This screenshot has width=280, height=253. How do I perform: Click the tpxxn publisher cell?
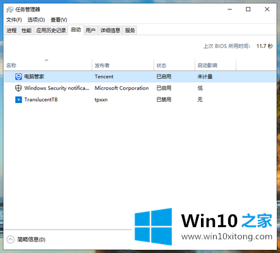(101, 100)
